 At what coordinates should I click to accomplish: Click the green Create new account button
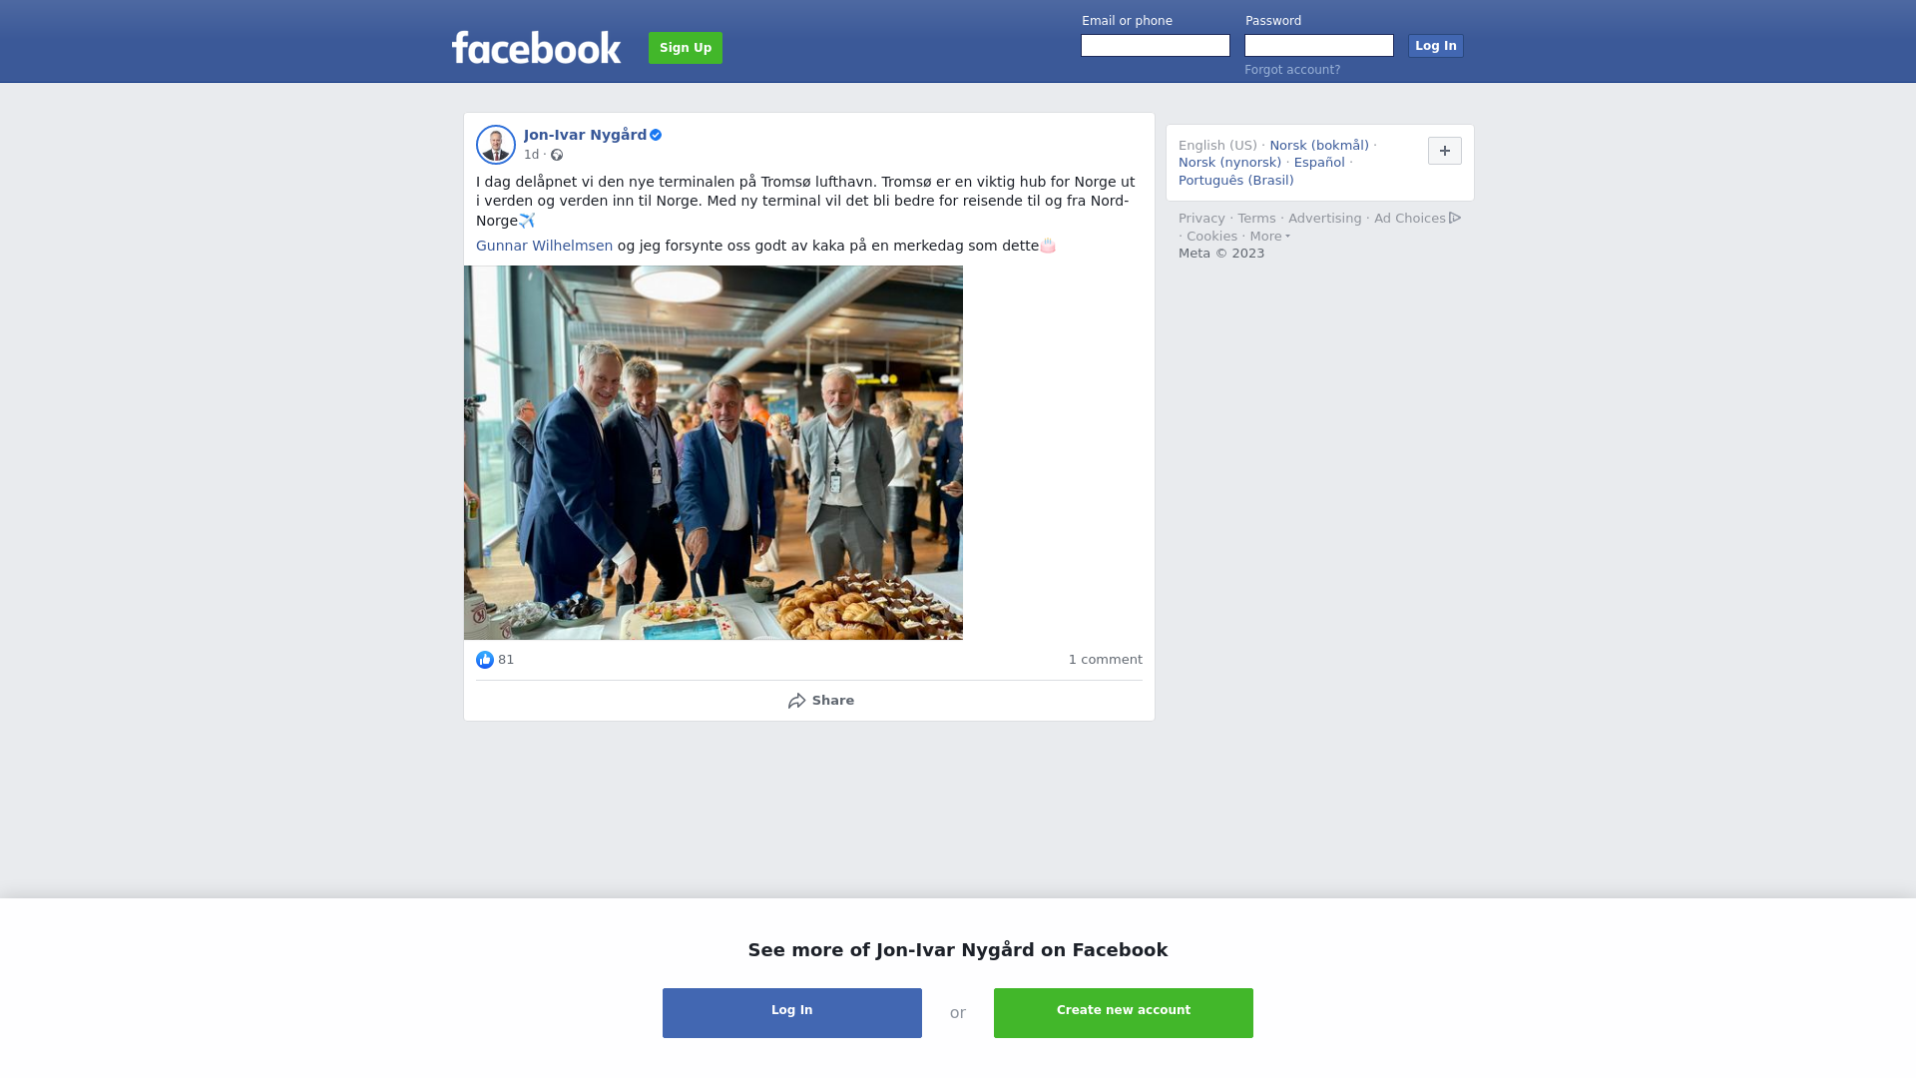(x=1124, y=1013)
